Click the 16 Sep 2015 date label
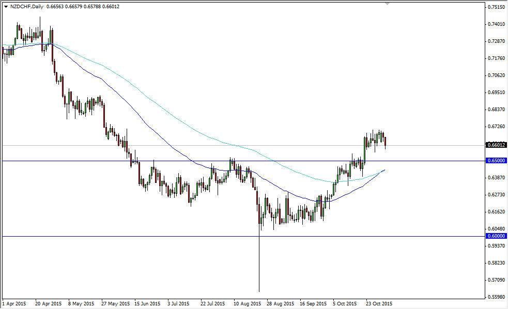This screenshot has width=508, height=309. pyautogui.click(x=314, y=304)
